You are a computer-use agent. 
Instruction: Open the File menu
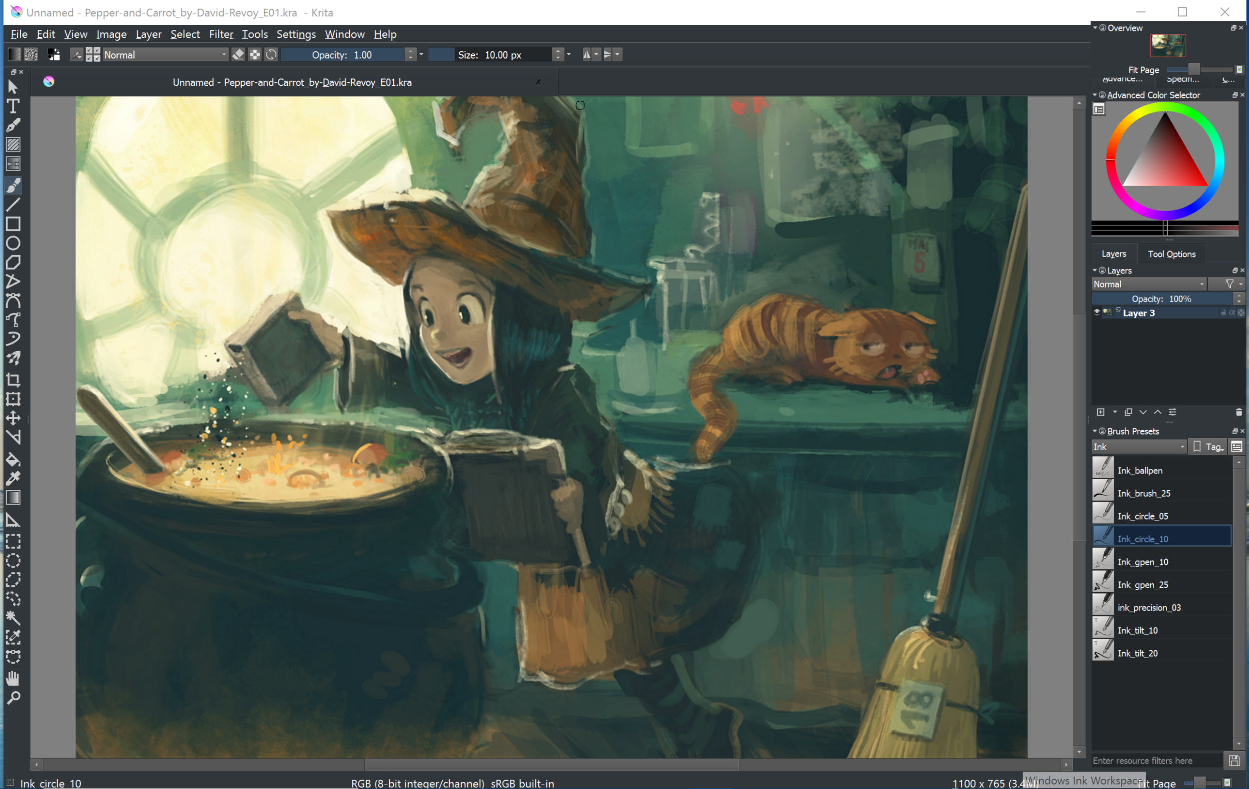click(19, 34)
